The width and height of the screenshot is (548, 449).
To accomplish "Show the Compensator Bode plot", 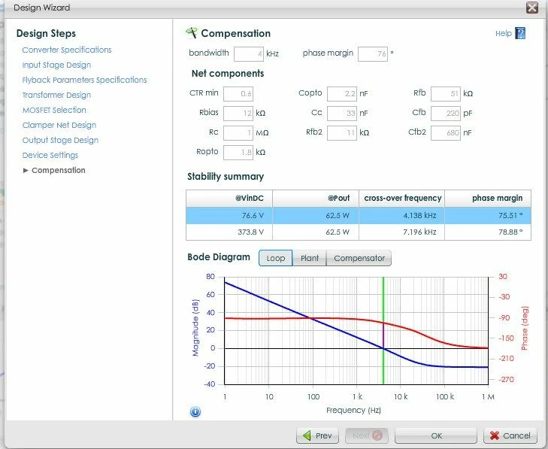I will tap(359, 258).
